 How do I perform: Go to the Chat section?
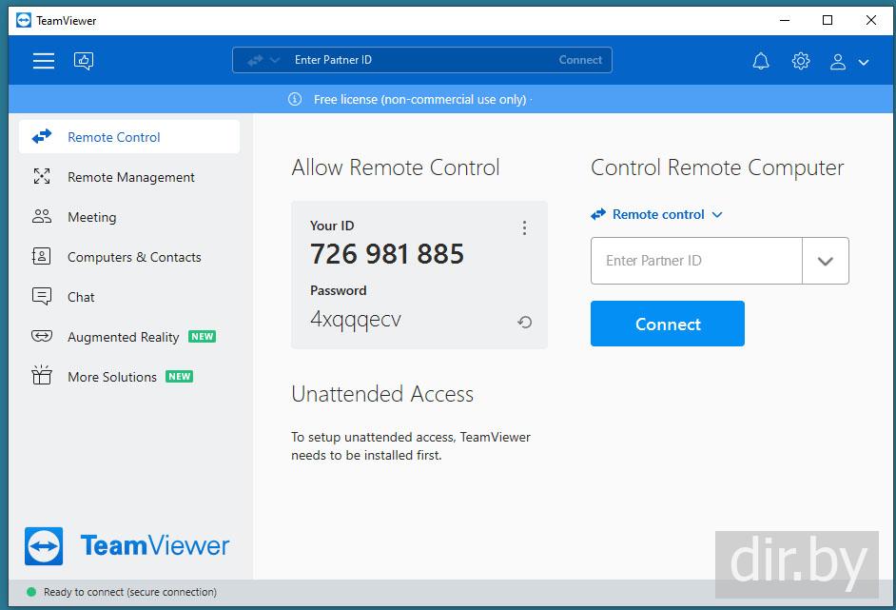[81, 297]
